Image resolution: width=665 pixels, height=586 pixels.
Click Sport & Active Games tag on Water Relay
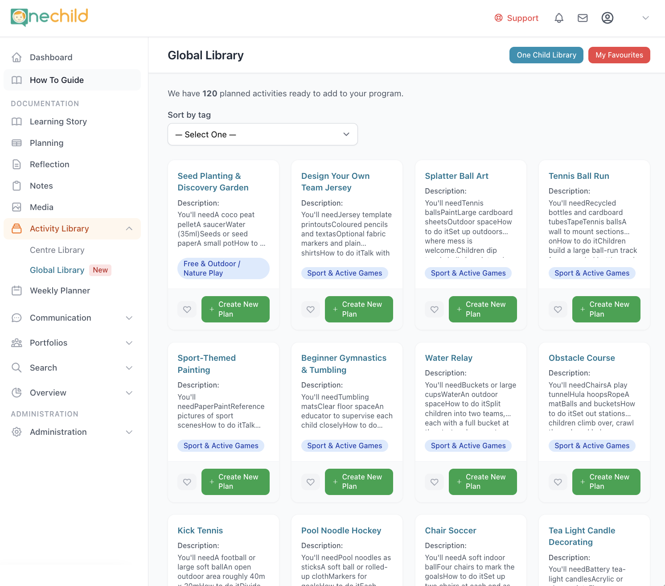(468, 446)
